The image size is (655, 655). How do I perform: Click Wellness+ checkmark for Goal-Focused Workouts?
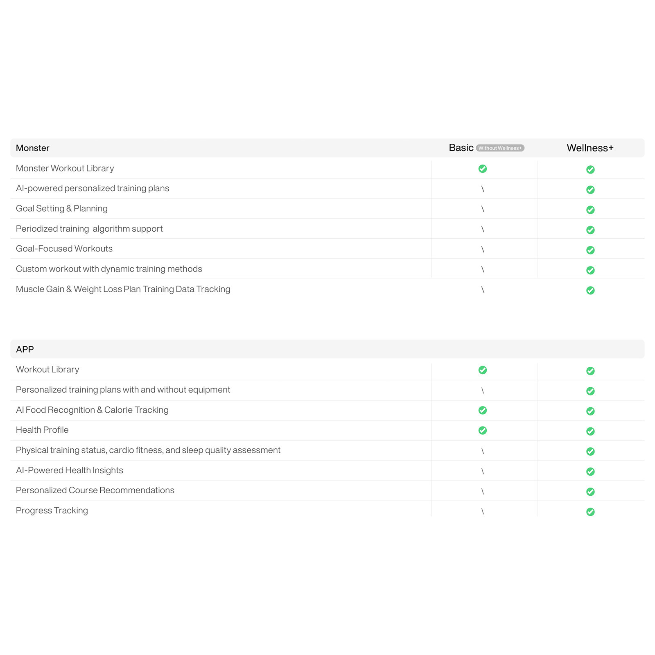[590, 250]
